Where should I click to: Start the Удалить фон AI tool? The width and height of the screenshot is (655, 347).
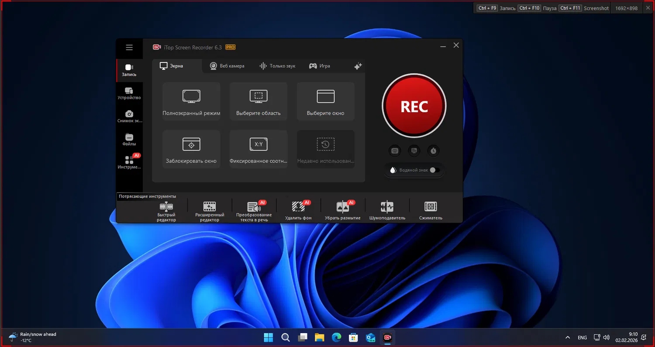coord(298,209)
